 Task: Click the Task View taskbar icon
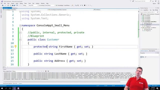click(10, 88)
